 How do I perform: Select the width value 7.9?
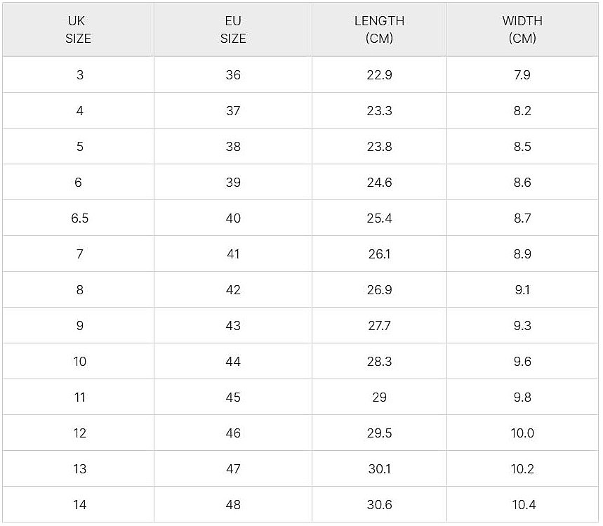[522, 75]
